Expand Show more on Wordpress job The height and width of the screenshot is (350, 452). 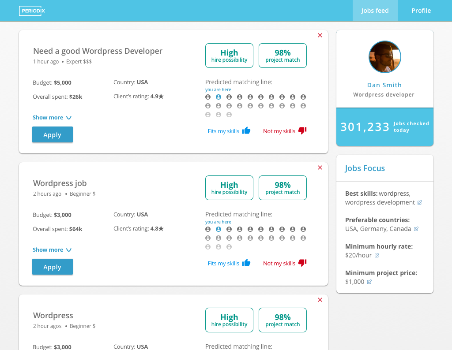point(52,250)
